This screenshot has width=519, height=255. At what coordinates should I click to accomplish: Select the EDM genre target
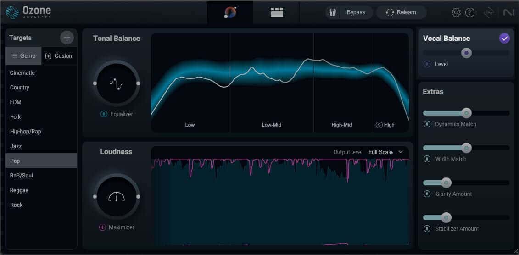(41, 102)
